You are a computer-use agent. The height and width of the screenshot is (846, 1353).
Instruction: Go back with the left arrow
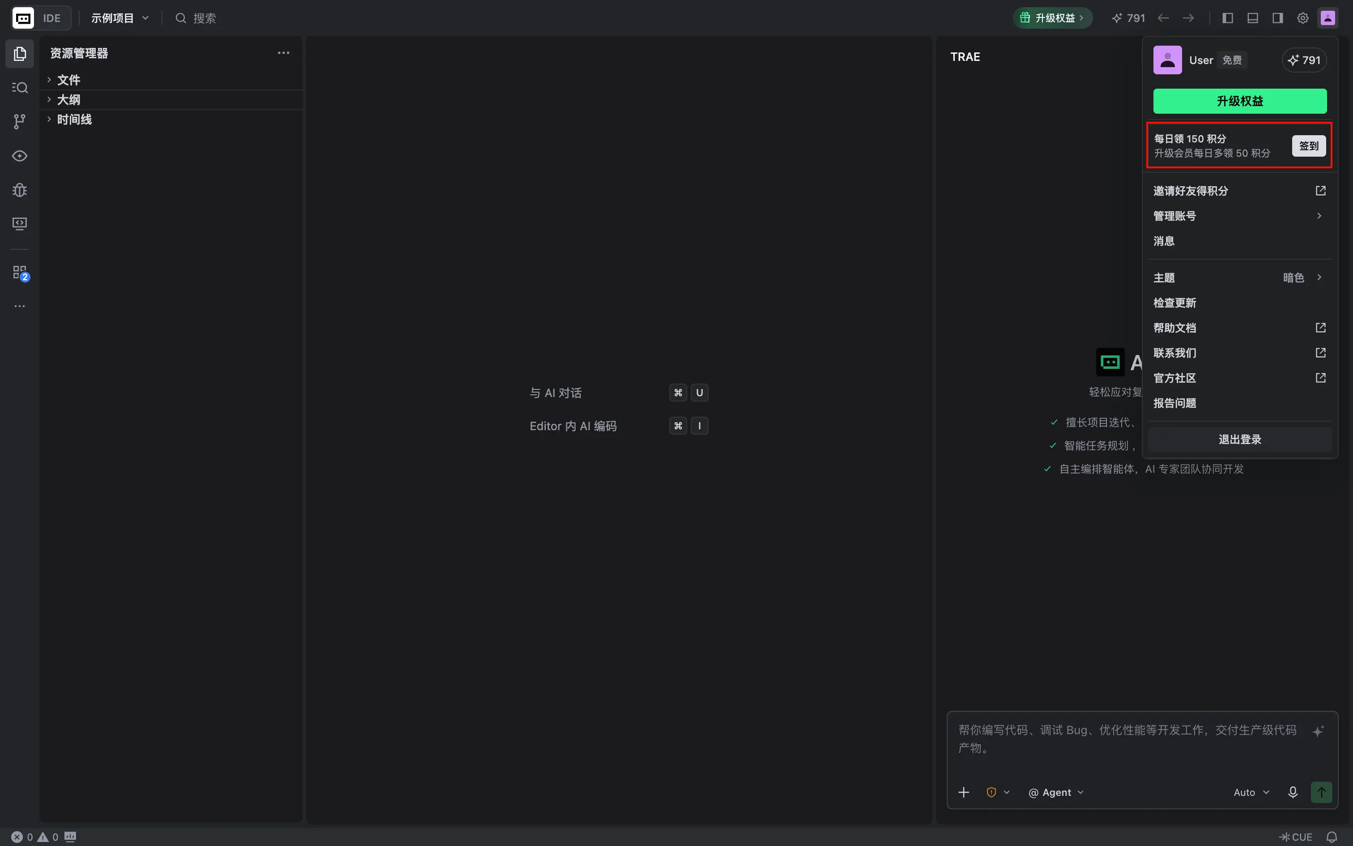point(1163,18)
